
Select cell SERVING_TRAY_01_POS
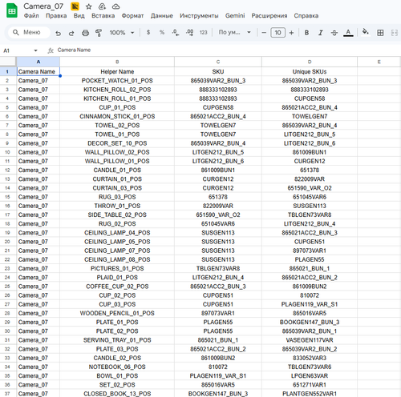[x=117, y=340]
